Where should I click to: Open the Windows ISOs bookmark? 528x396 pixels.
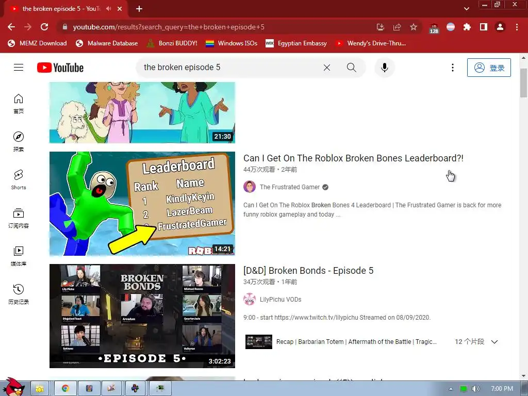pyautogui.click(x=232, y=43)
